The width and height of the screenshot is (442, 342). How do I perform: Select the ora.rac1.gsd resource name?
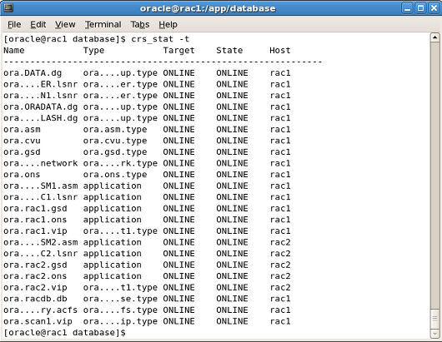[x=35, y=208]
